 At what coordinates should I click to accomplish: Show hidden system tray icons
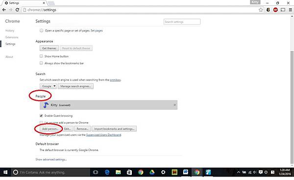coord(238,172)
